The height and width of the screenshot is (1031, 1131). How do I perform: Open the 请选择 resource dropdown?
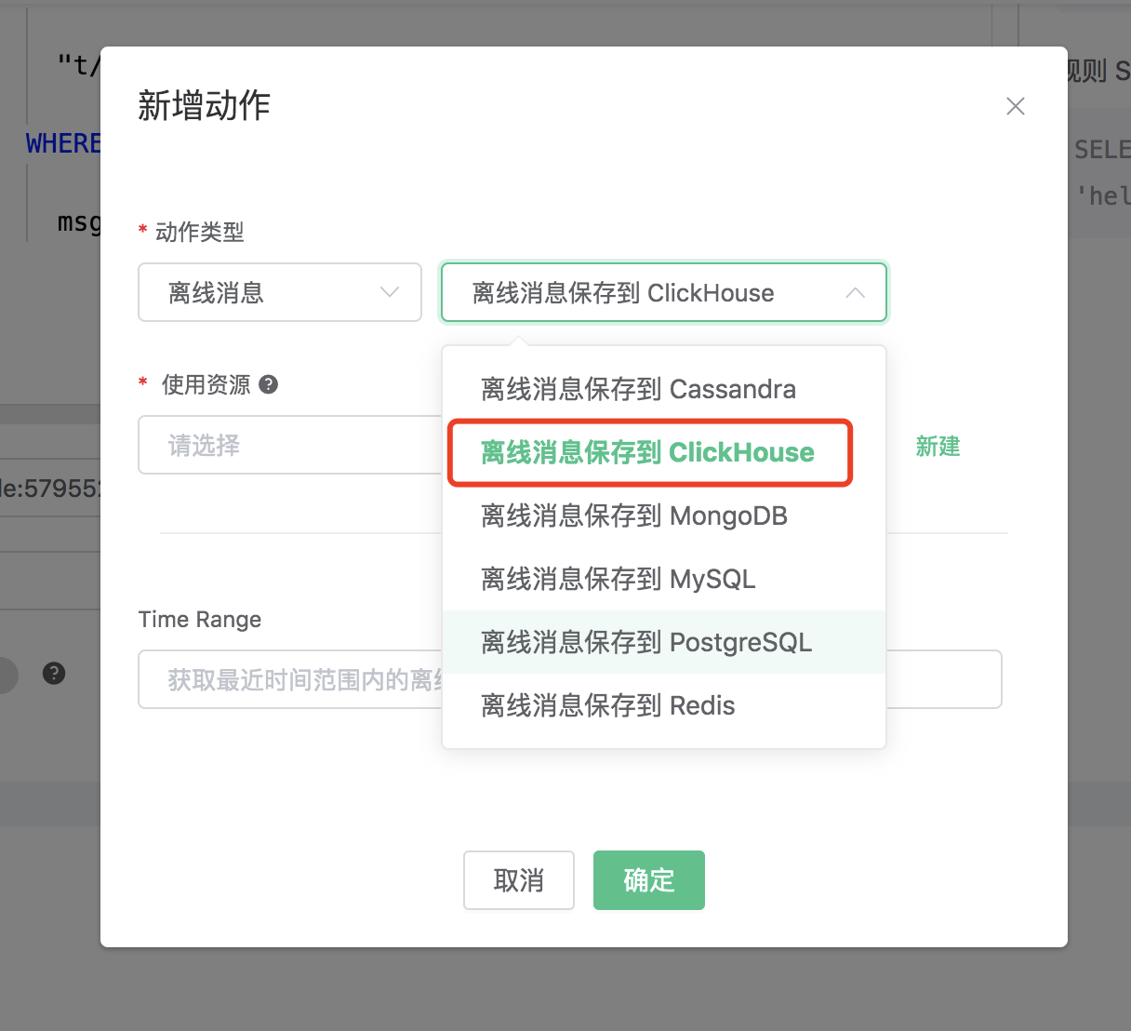click(288, 446)
